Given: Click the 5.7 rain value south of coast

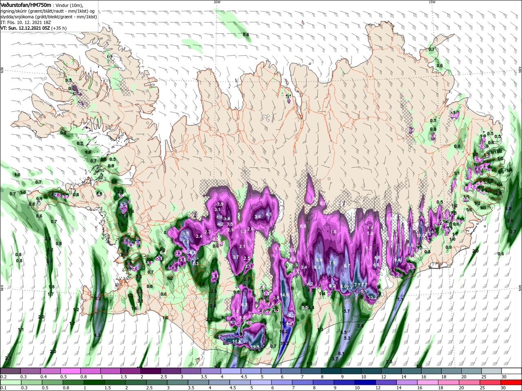Looking at the screenshot, I should 347,311.
